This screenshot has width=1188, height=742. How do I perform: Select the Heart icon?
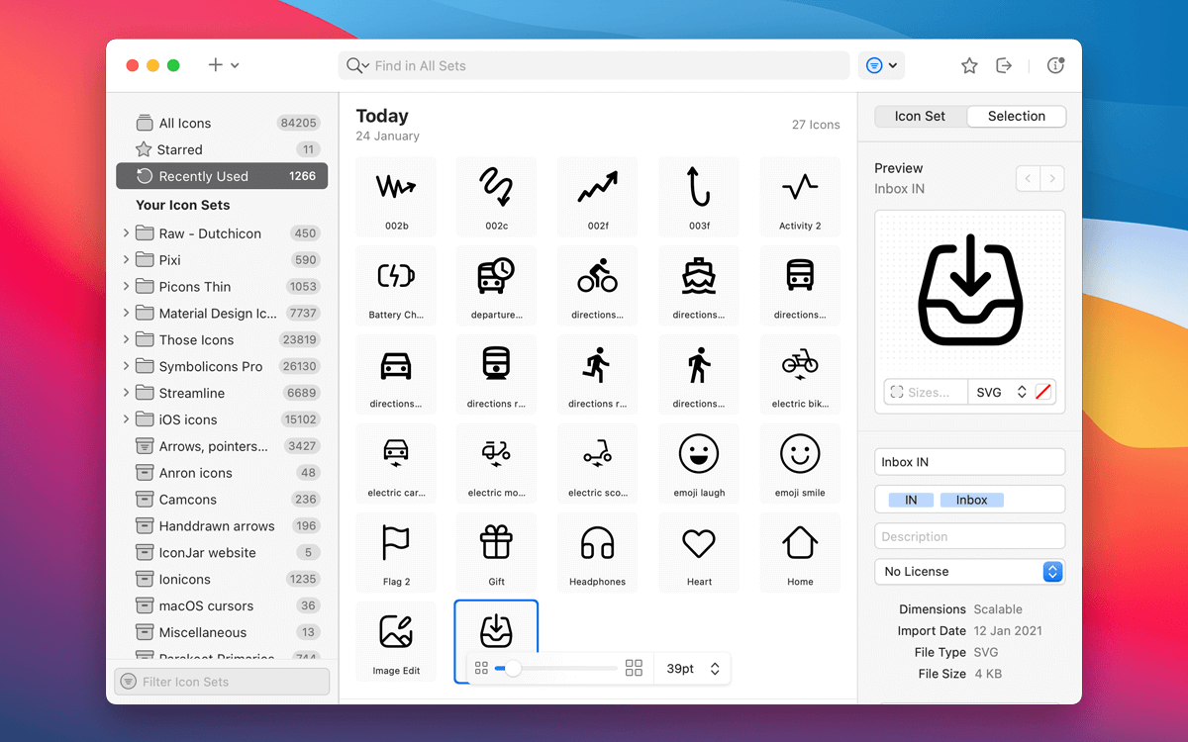699,552
